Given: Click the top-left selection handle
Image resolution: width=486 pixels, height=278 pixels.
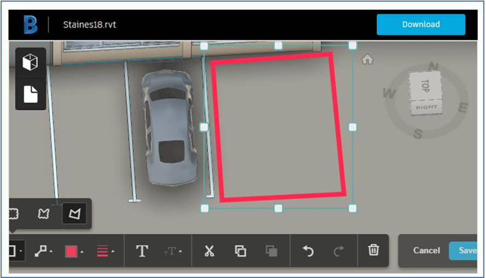Looking at the screenshot, I should pos(204,46).
